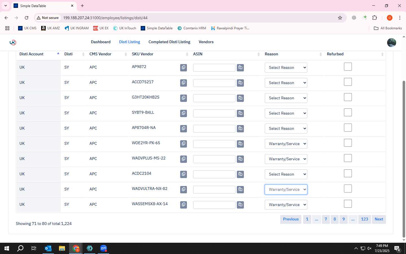Viewport: 406px width, 254px height.
Task: Open Reason dropdown for SYBT9-B4LL
Action: (x=286, y=113)
